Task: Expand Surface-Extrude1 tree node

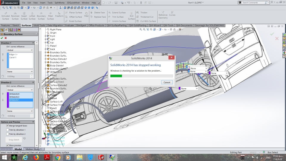Action: [45, 59]
